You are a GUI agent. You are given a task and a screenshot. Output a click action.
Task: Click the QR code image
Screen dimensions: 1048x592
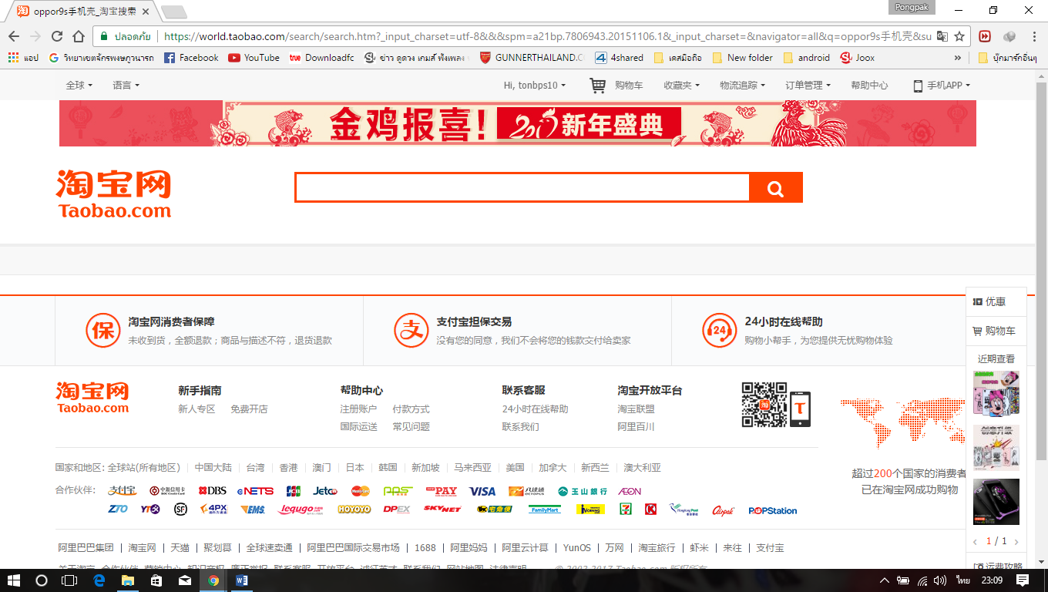point(764,404)
